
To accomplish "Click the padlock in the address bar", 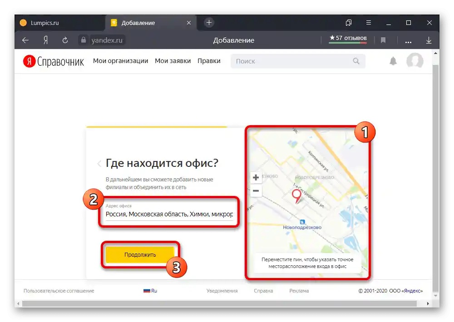I will pos(84,40).
